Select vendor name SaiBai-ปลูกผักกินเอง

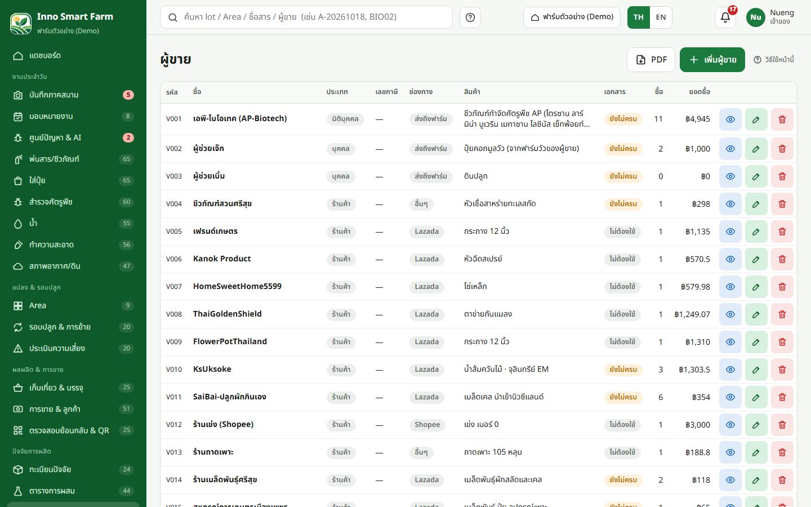click(x=230, y=397)
